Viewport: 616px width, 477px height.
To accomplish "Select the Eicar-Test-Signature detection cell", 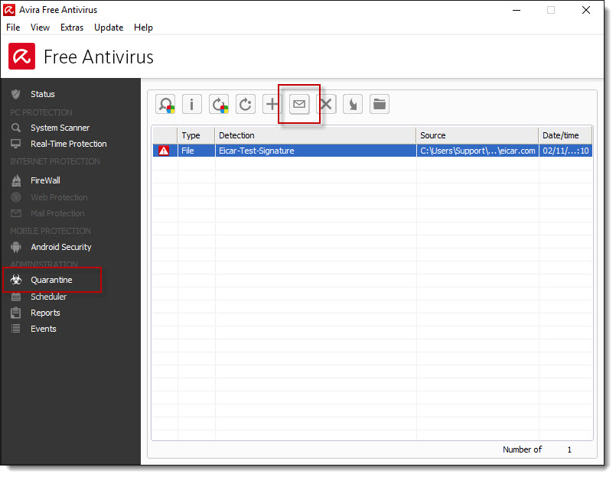I will (x=315, y=151).
